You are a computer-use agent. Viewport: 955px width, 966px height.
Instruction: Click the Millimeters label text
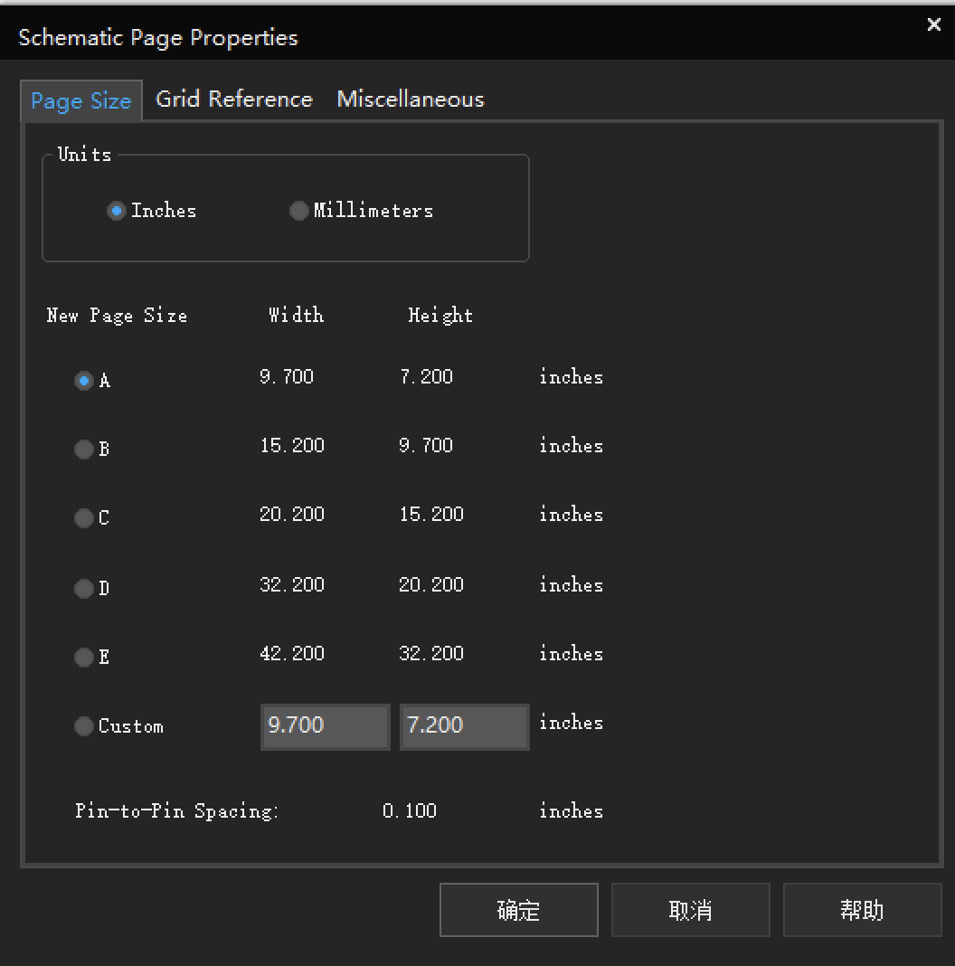coord(373,211)
